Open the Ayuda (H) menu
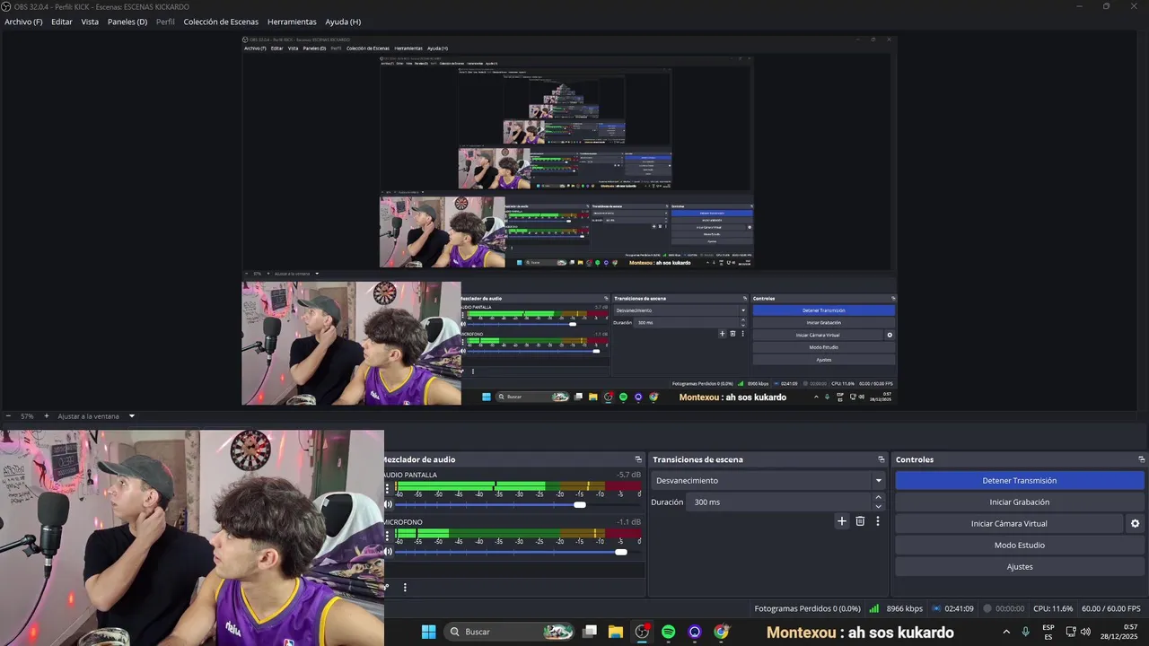Screen dimensions: 1149x646 tap(343, 22)
